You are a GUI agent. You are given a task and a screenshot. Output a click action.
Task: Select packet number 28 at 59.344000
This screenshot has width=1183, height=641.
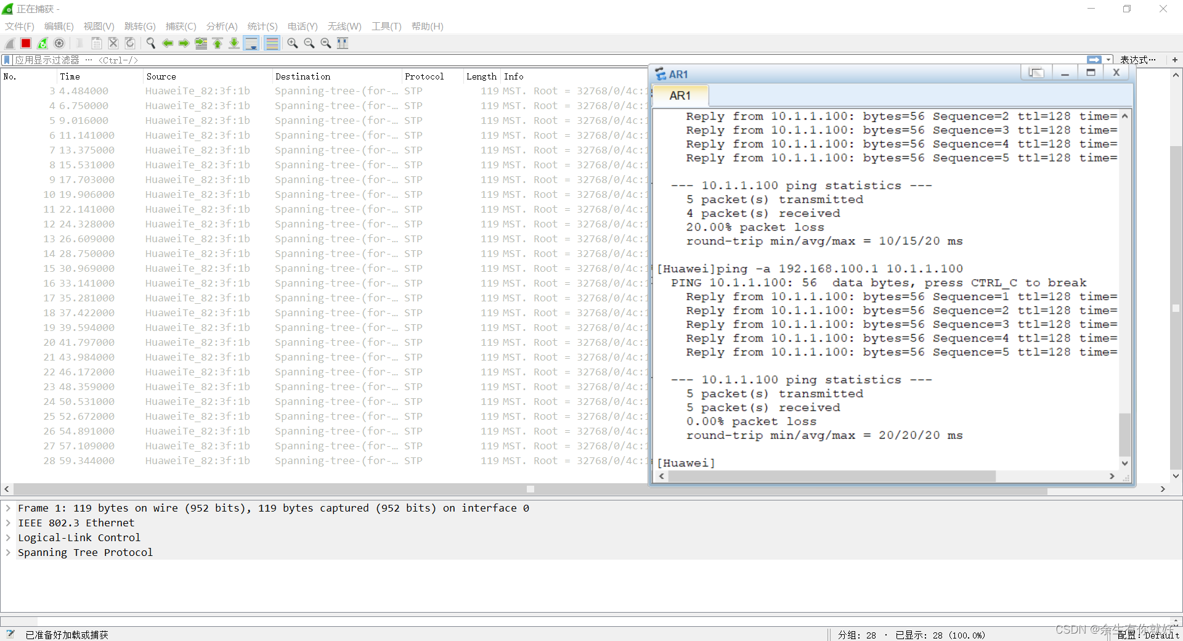323,460
